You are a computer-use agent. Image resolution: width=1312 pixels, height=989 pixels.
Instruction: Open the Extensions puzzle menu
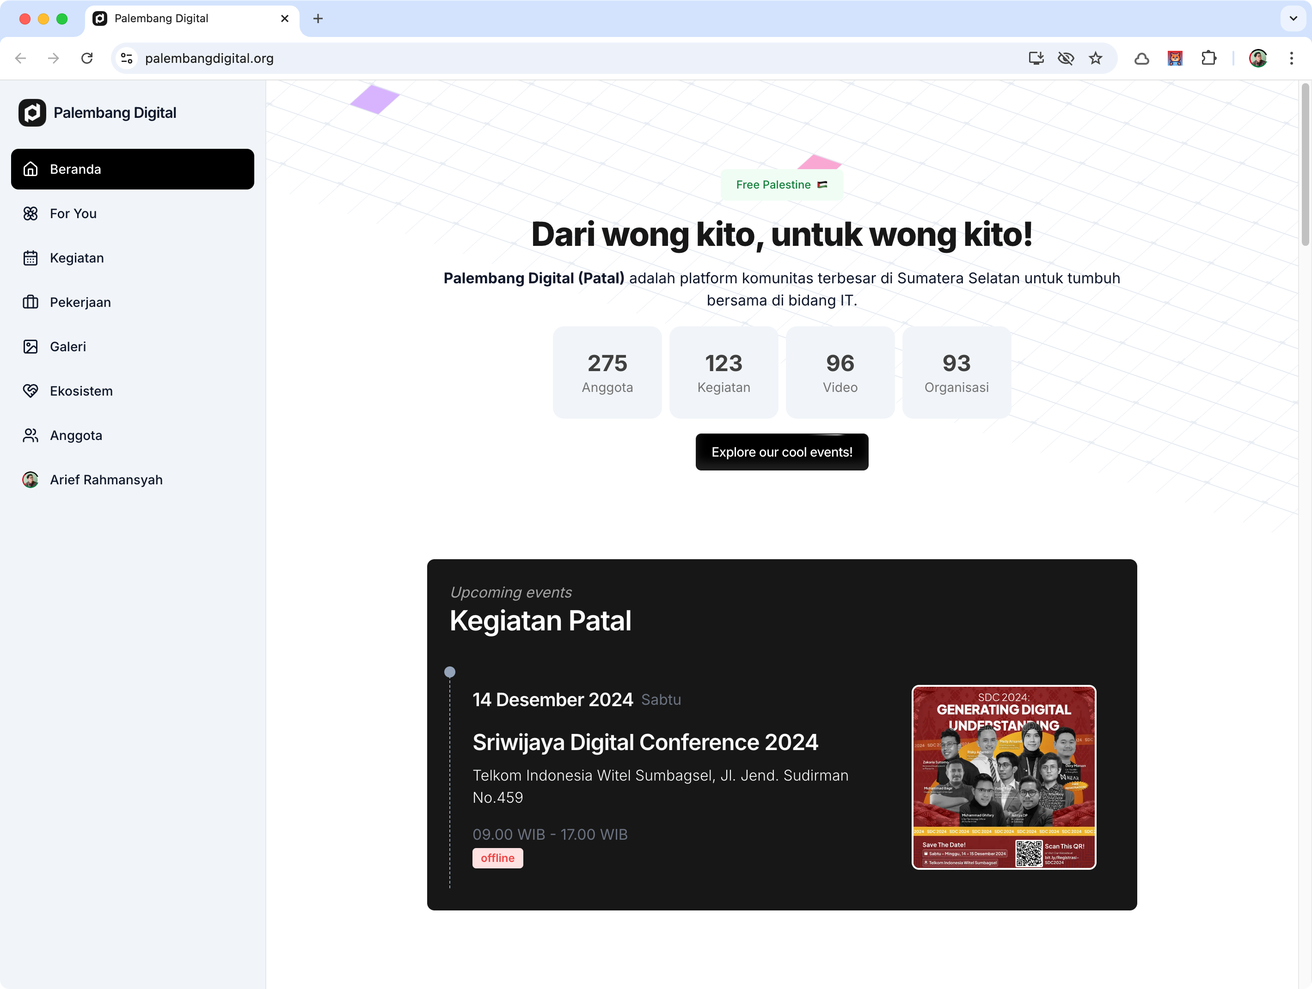pos(1208,58)
